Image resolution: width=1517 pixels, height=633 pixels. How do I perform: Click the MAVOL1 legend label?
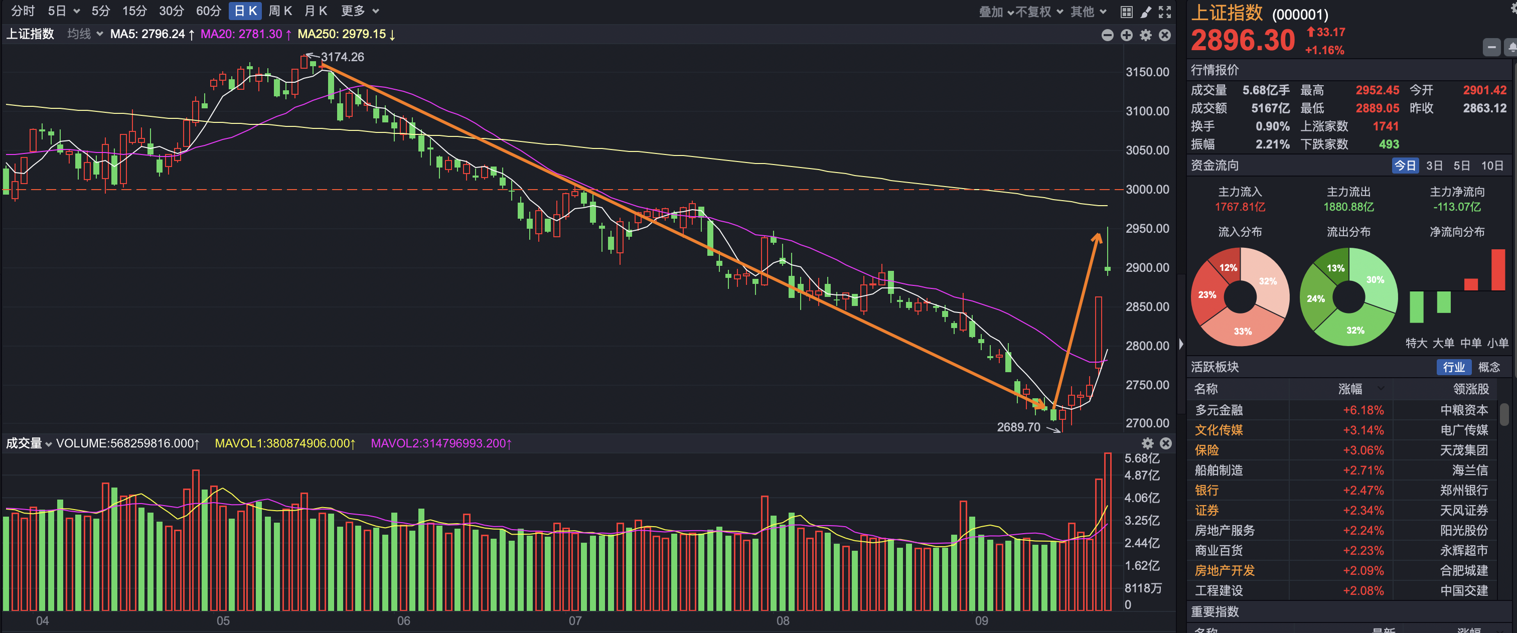pos(285,443)
